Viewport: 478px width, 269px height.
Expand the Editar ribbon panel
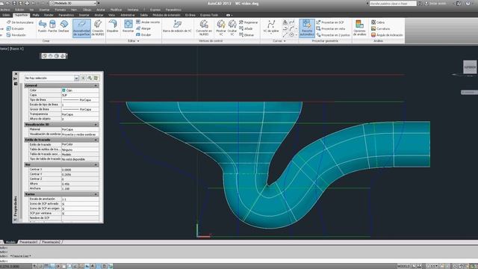(134, 41)
